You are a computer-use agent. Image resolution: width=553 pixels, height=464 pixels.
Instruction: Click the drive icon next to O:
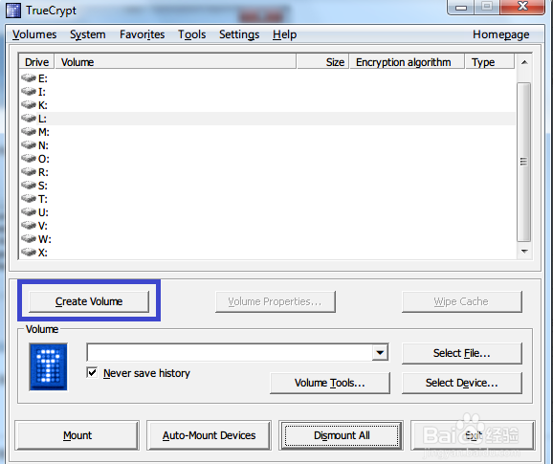29,158
